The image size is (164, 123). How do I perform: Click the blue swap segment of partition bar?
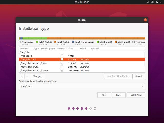tap(21, 38)
